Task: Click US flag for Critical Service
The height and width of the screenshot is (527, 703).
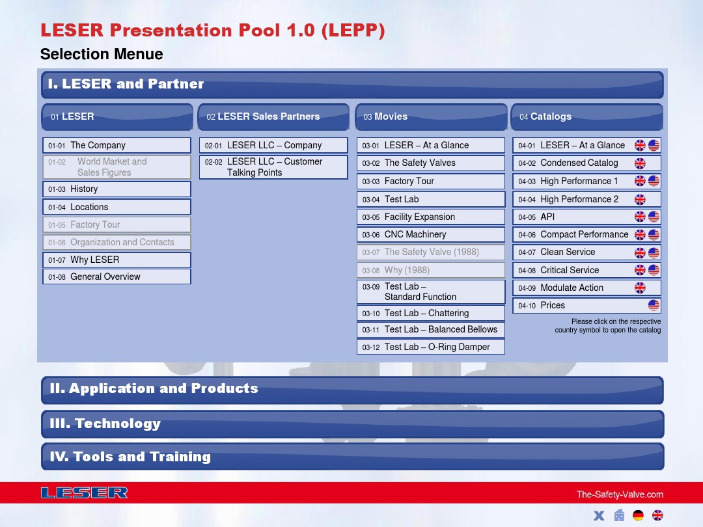Action: [x=654, y=270]
